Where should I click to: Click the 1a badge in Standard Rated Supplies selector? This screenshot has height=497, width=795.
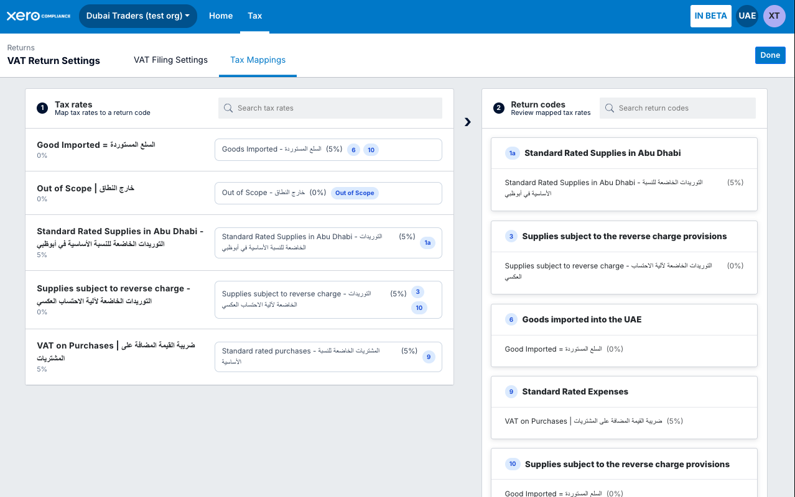[x=427, y=243]
